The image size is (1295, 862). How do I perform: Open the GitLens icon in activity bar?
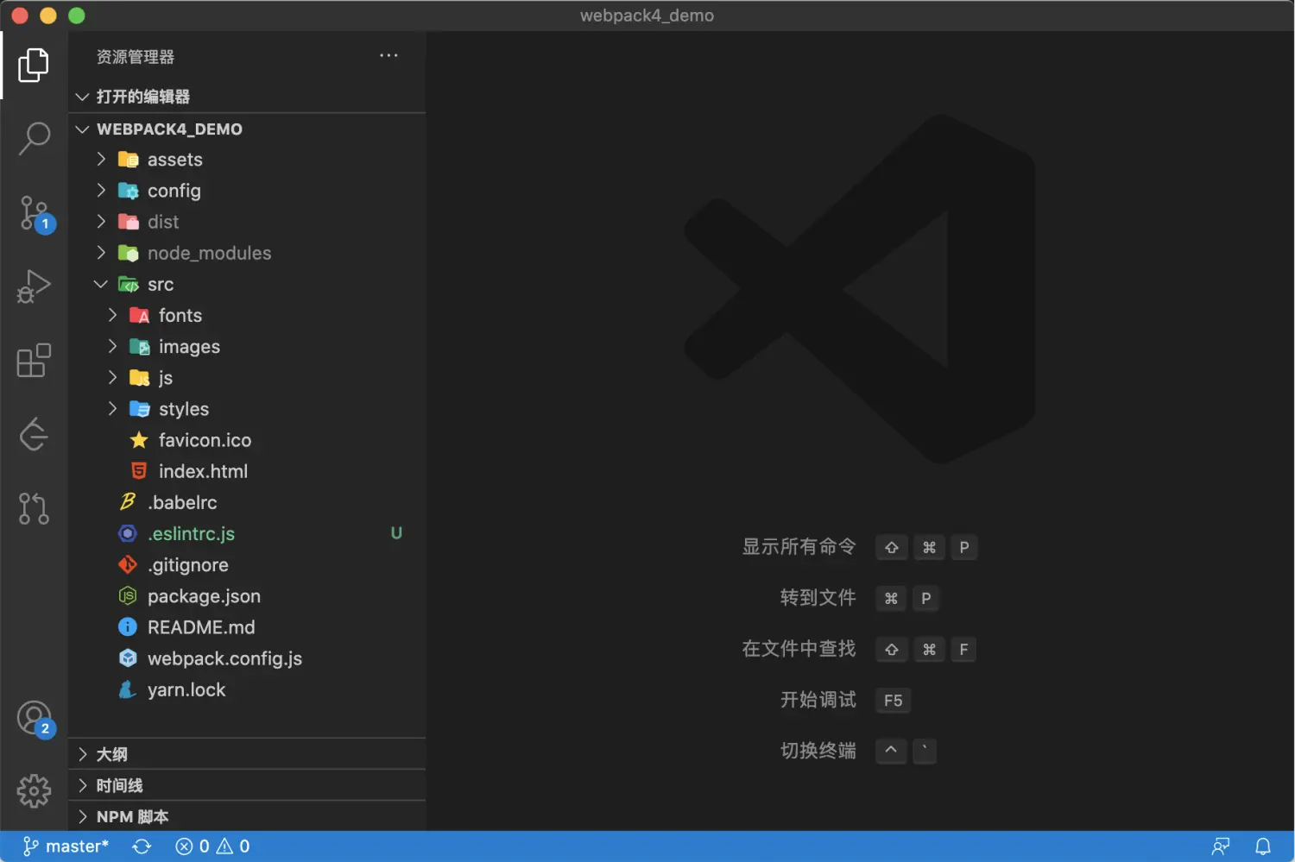coord(34,434)
